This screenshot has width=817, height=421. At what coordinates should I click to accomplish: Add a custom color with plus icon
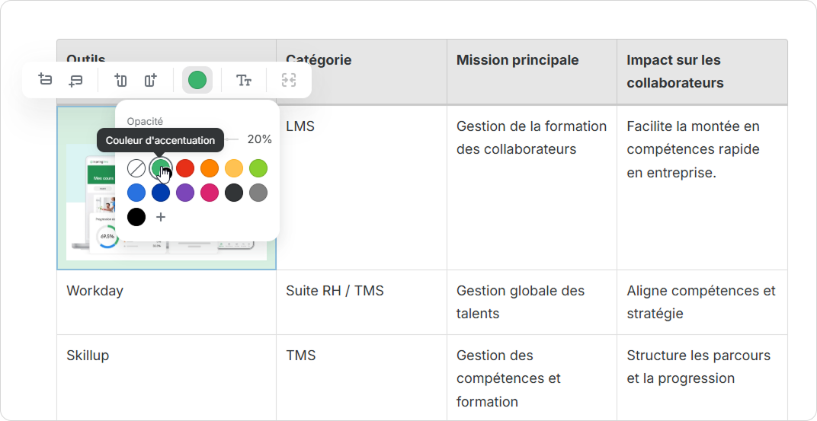pos(161,218)
